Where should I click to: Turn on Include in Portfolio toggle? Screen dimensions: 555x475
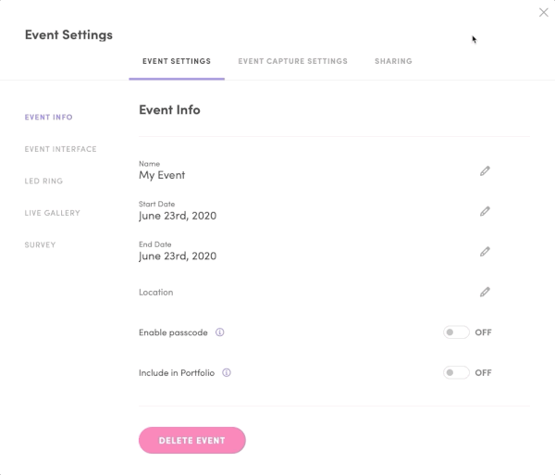click(x=456, y=372)
